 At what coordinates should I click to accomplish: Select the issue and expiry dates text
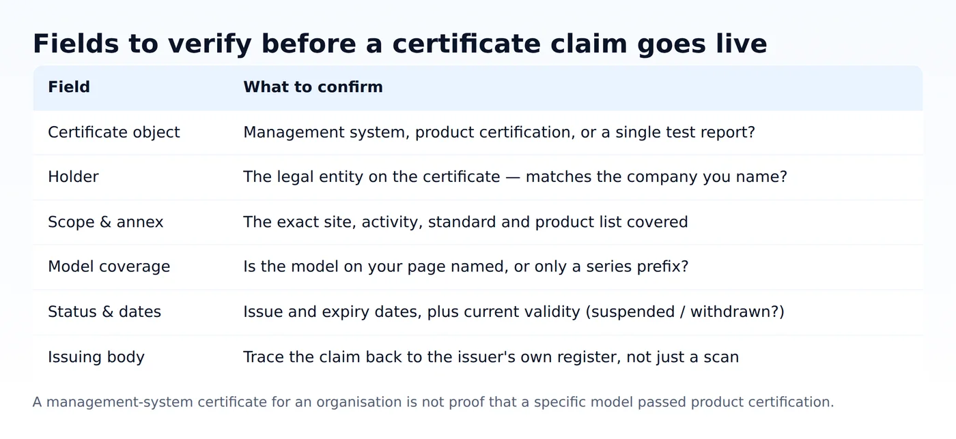coord(514,312)
